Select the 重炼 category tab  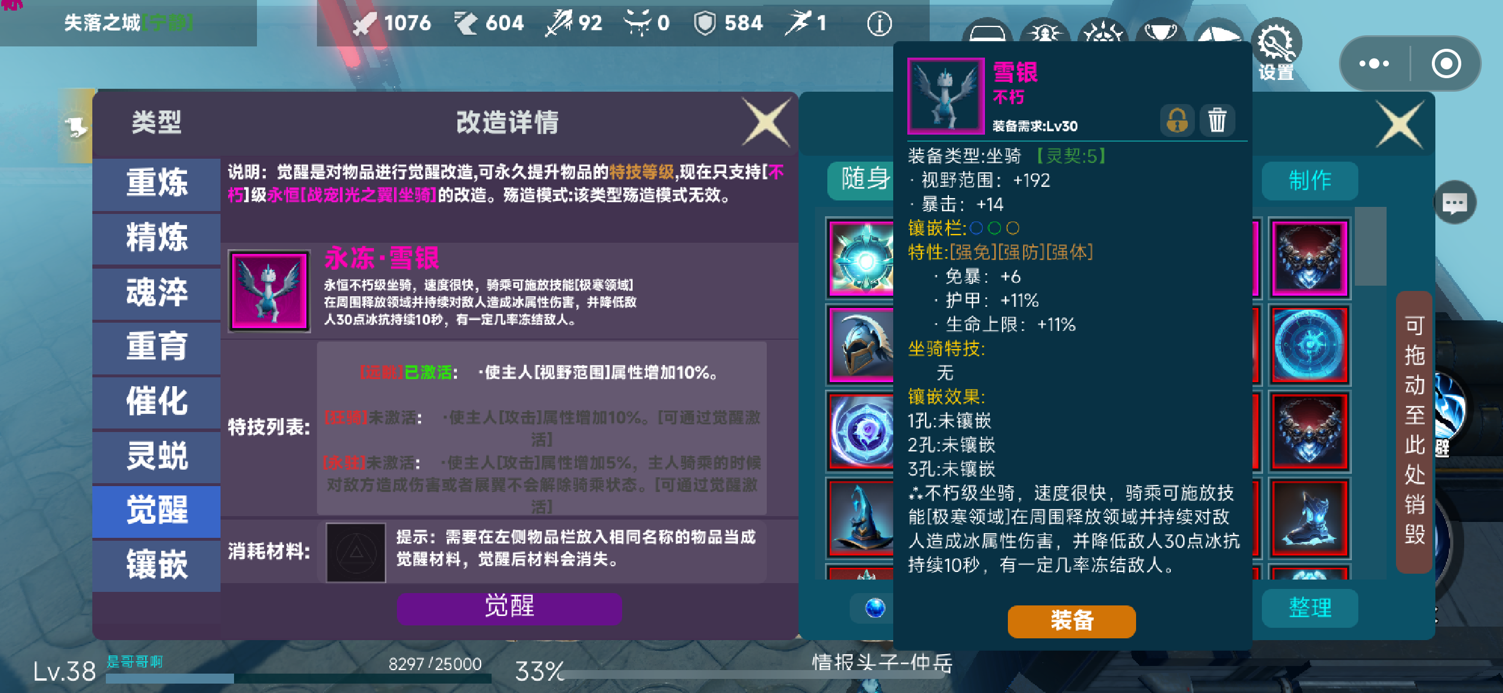coord(156,183)
